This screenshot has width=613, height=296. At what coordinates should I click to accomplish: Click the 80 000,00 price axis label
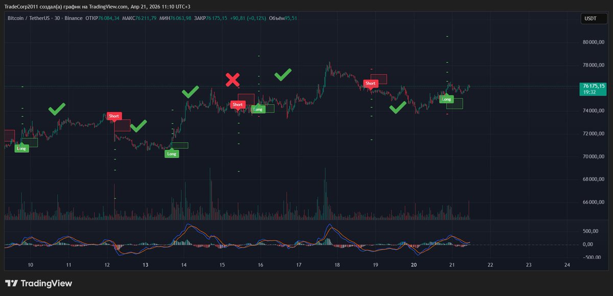[594, 43]
